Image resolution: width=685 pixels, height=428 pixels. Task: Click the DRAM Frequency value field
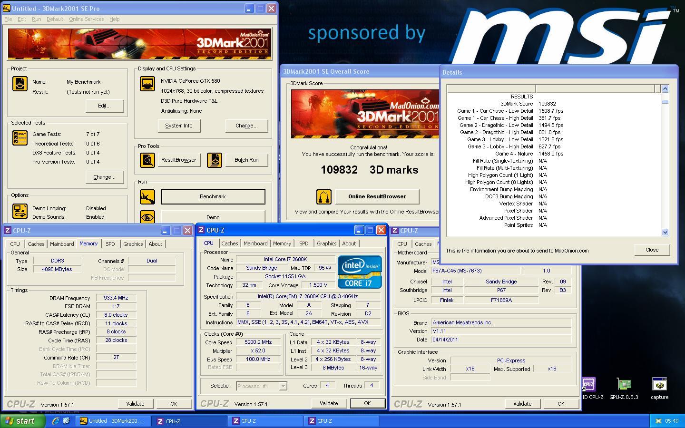click(x=116, y=298)
